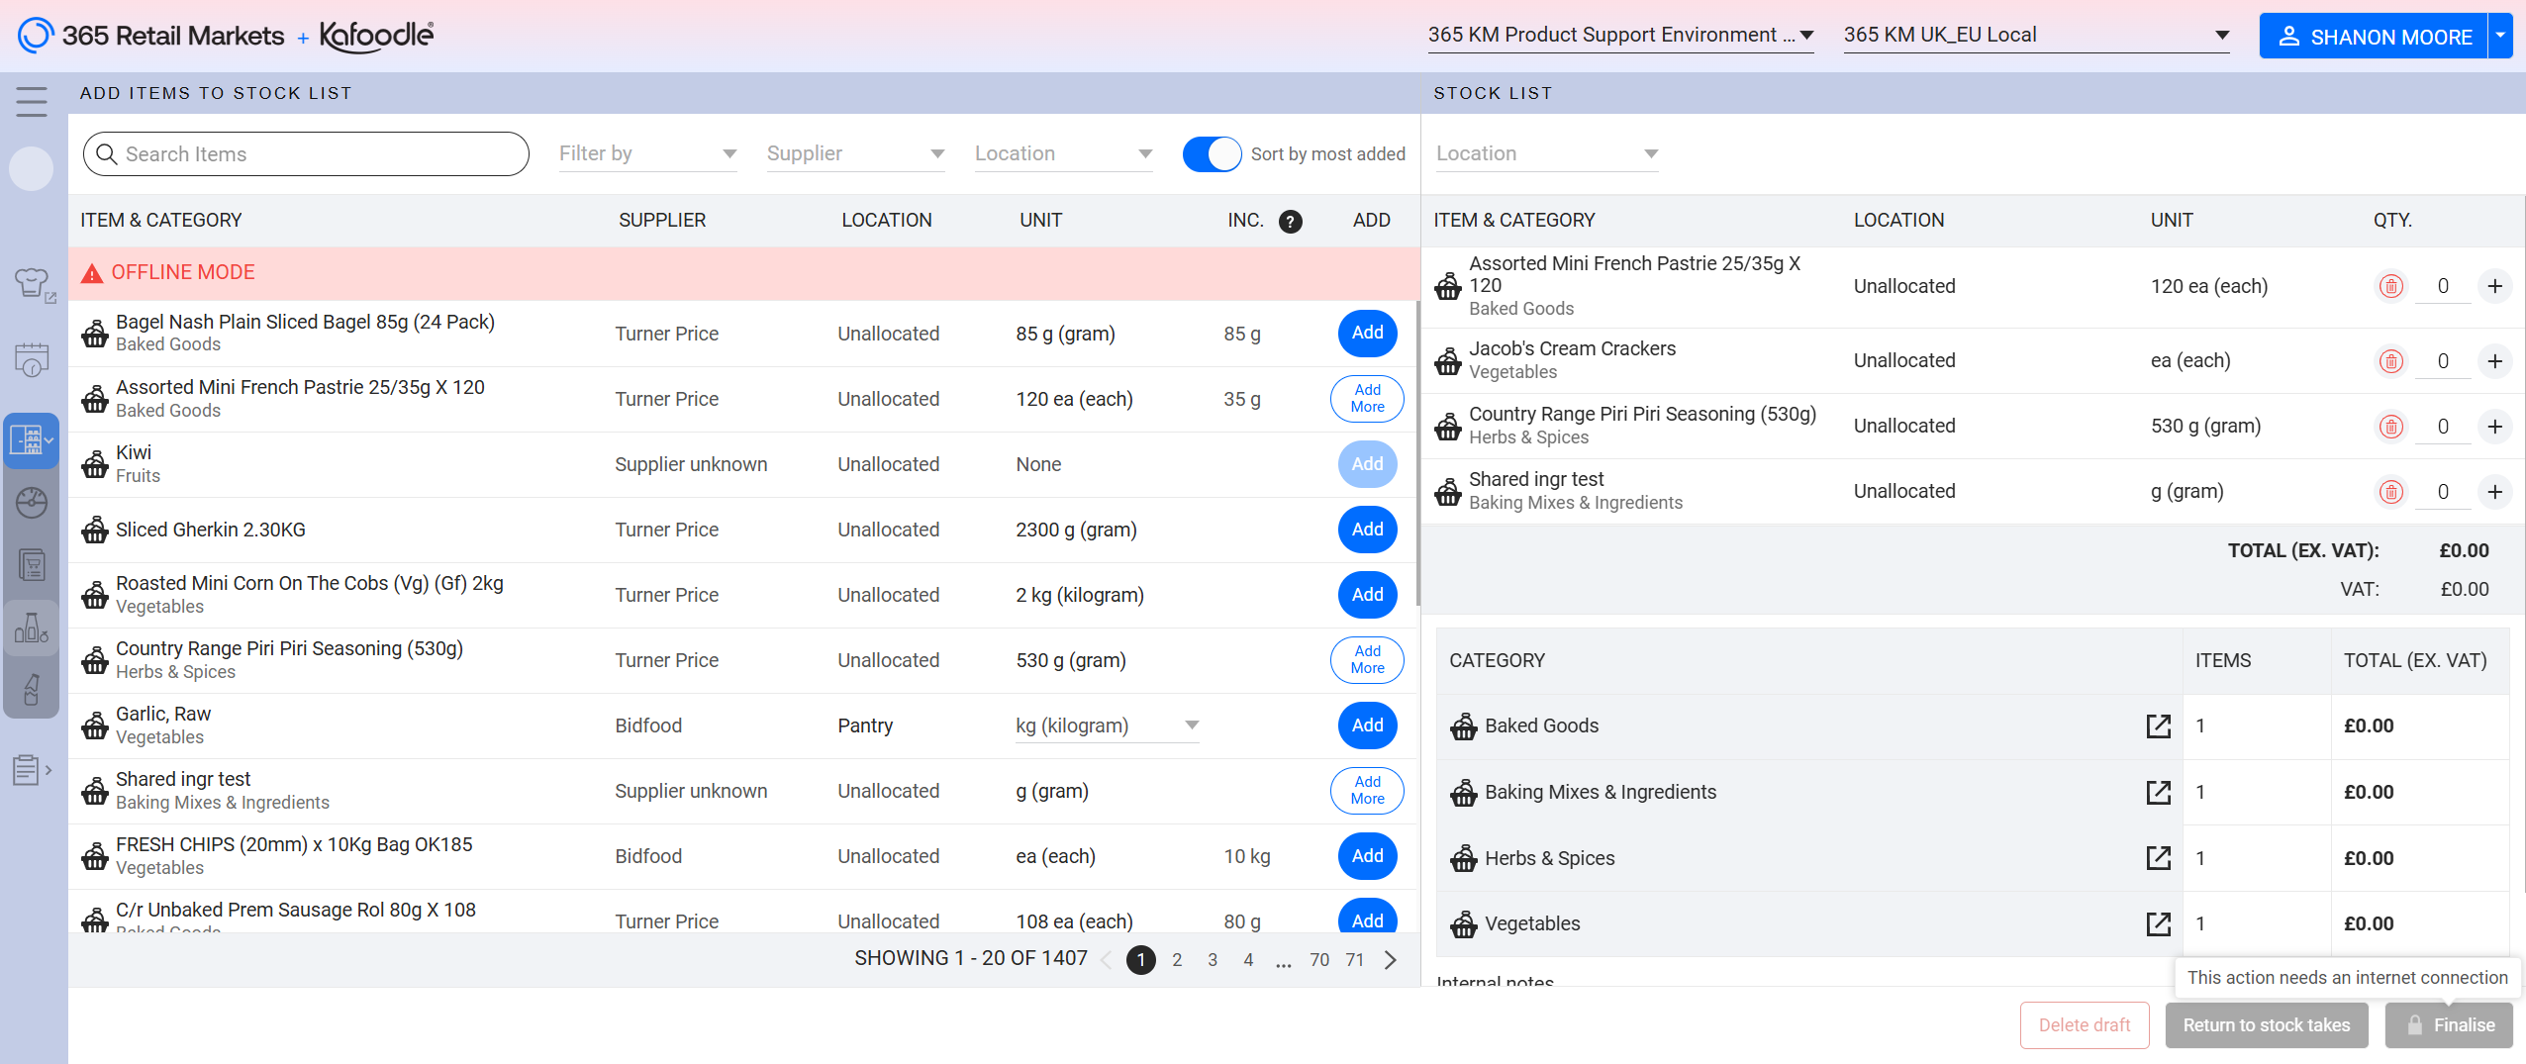
Task: Open Stock List Location dropdown
Action: 1546,154
